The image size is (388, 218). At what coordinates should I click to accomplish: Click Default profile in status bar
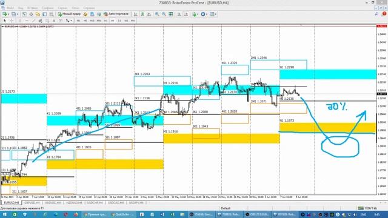(x=226, y=208)
